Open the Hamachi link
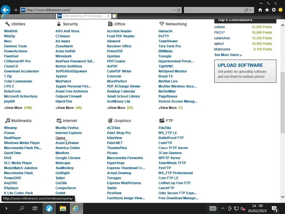 pyautogui.click(x=165, y=31)
